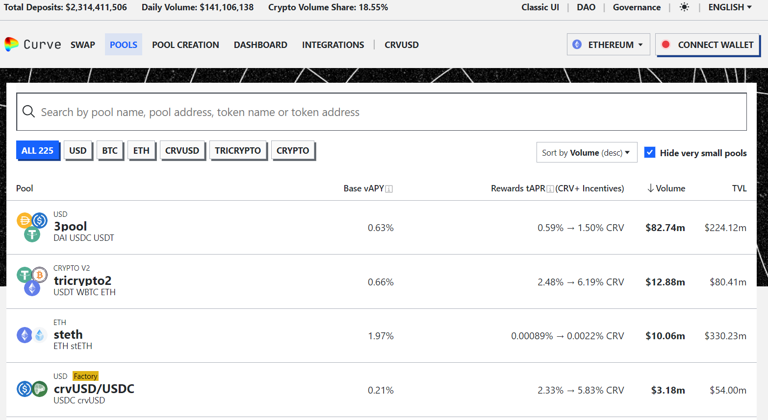
Task: Click the stETH token icon in steth row
Action: (x=40, y=335)
